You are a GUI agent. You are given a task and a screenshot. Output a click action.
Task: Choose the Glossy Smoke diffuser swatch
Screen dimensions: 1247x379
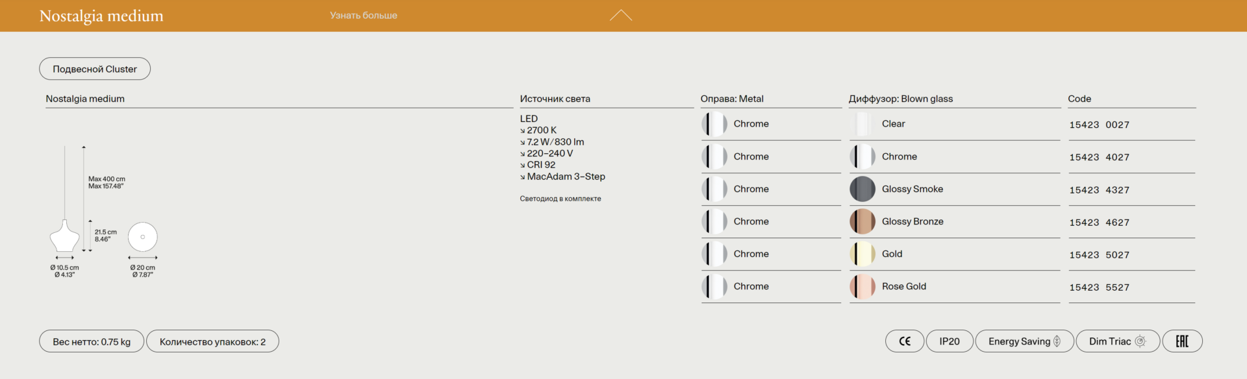[863, 189]
